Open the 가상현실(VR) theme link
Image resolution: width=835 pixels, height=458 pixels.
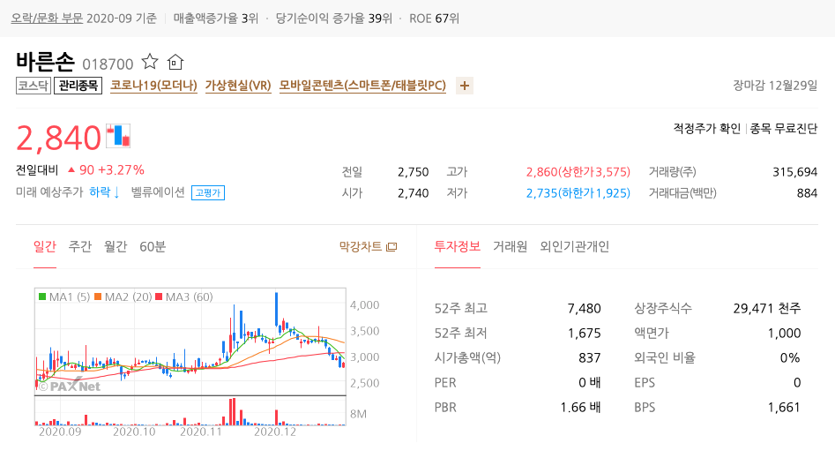[x=238, y=86]
